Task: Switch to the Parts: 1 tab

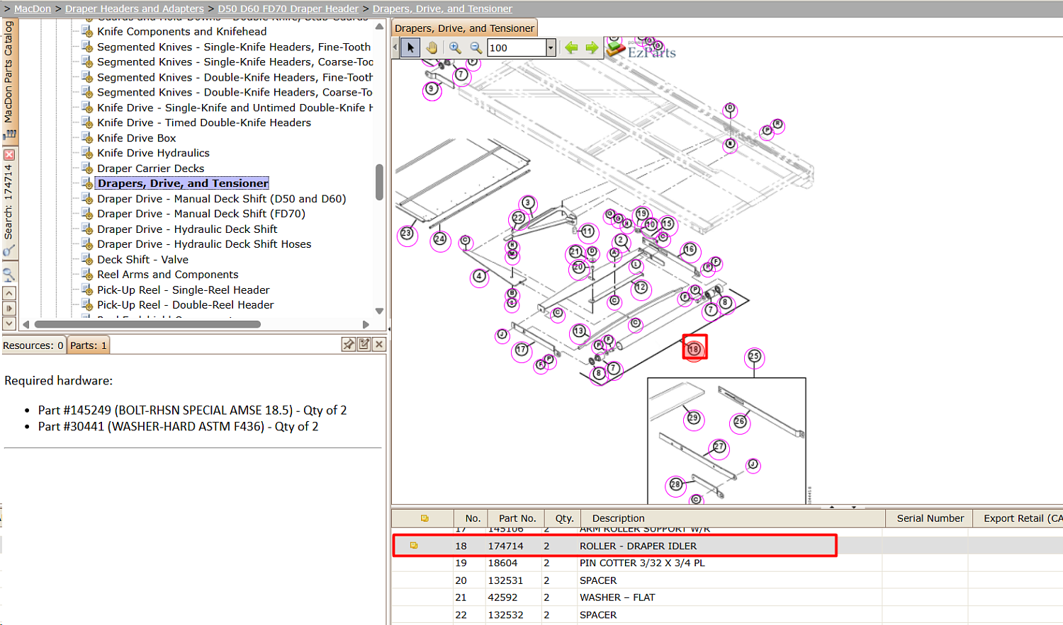Action: coord(89,345)
